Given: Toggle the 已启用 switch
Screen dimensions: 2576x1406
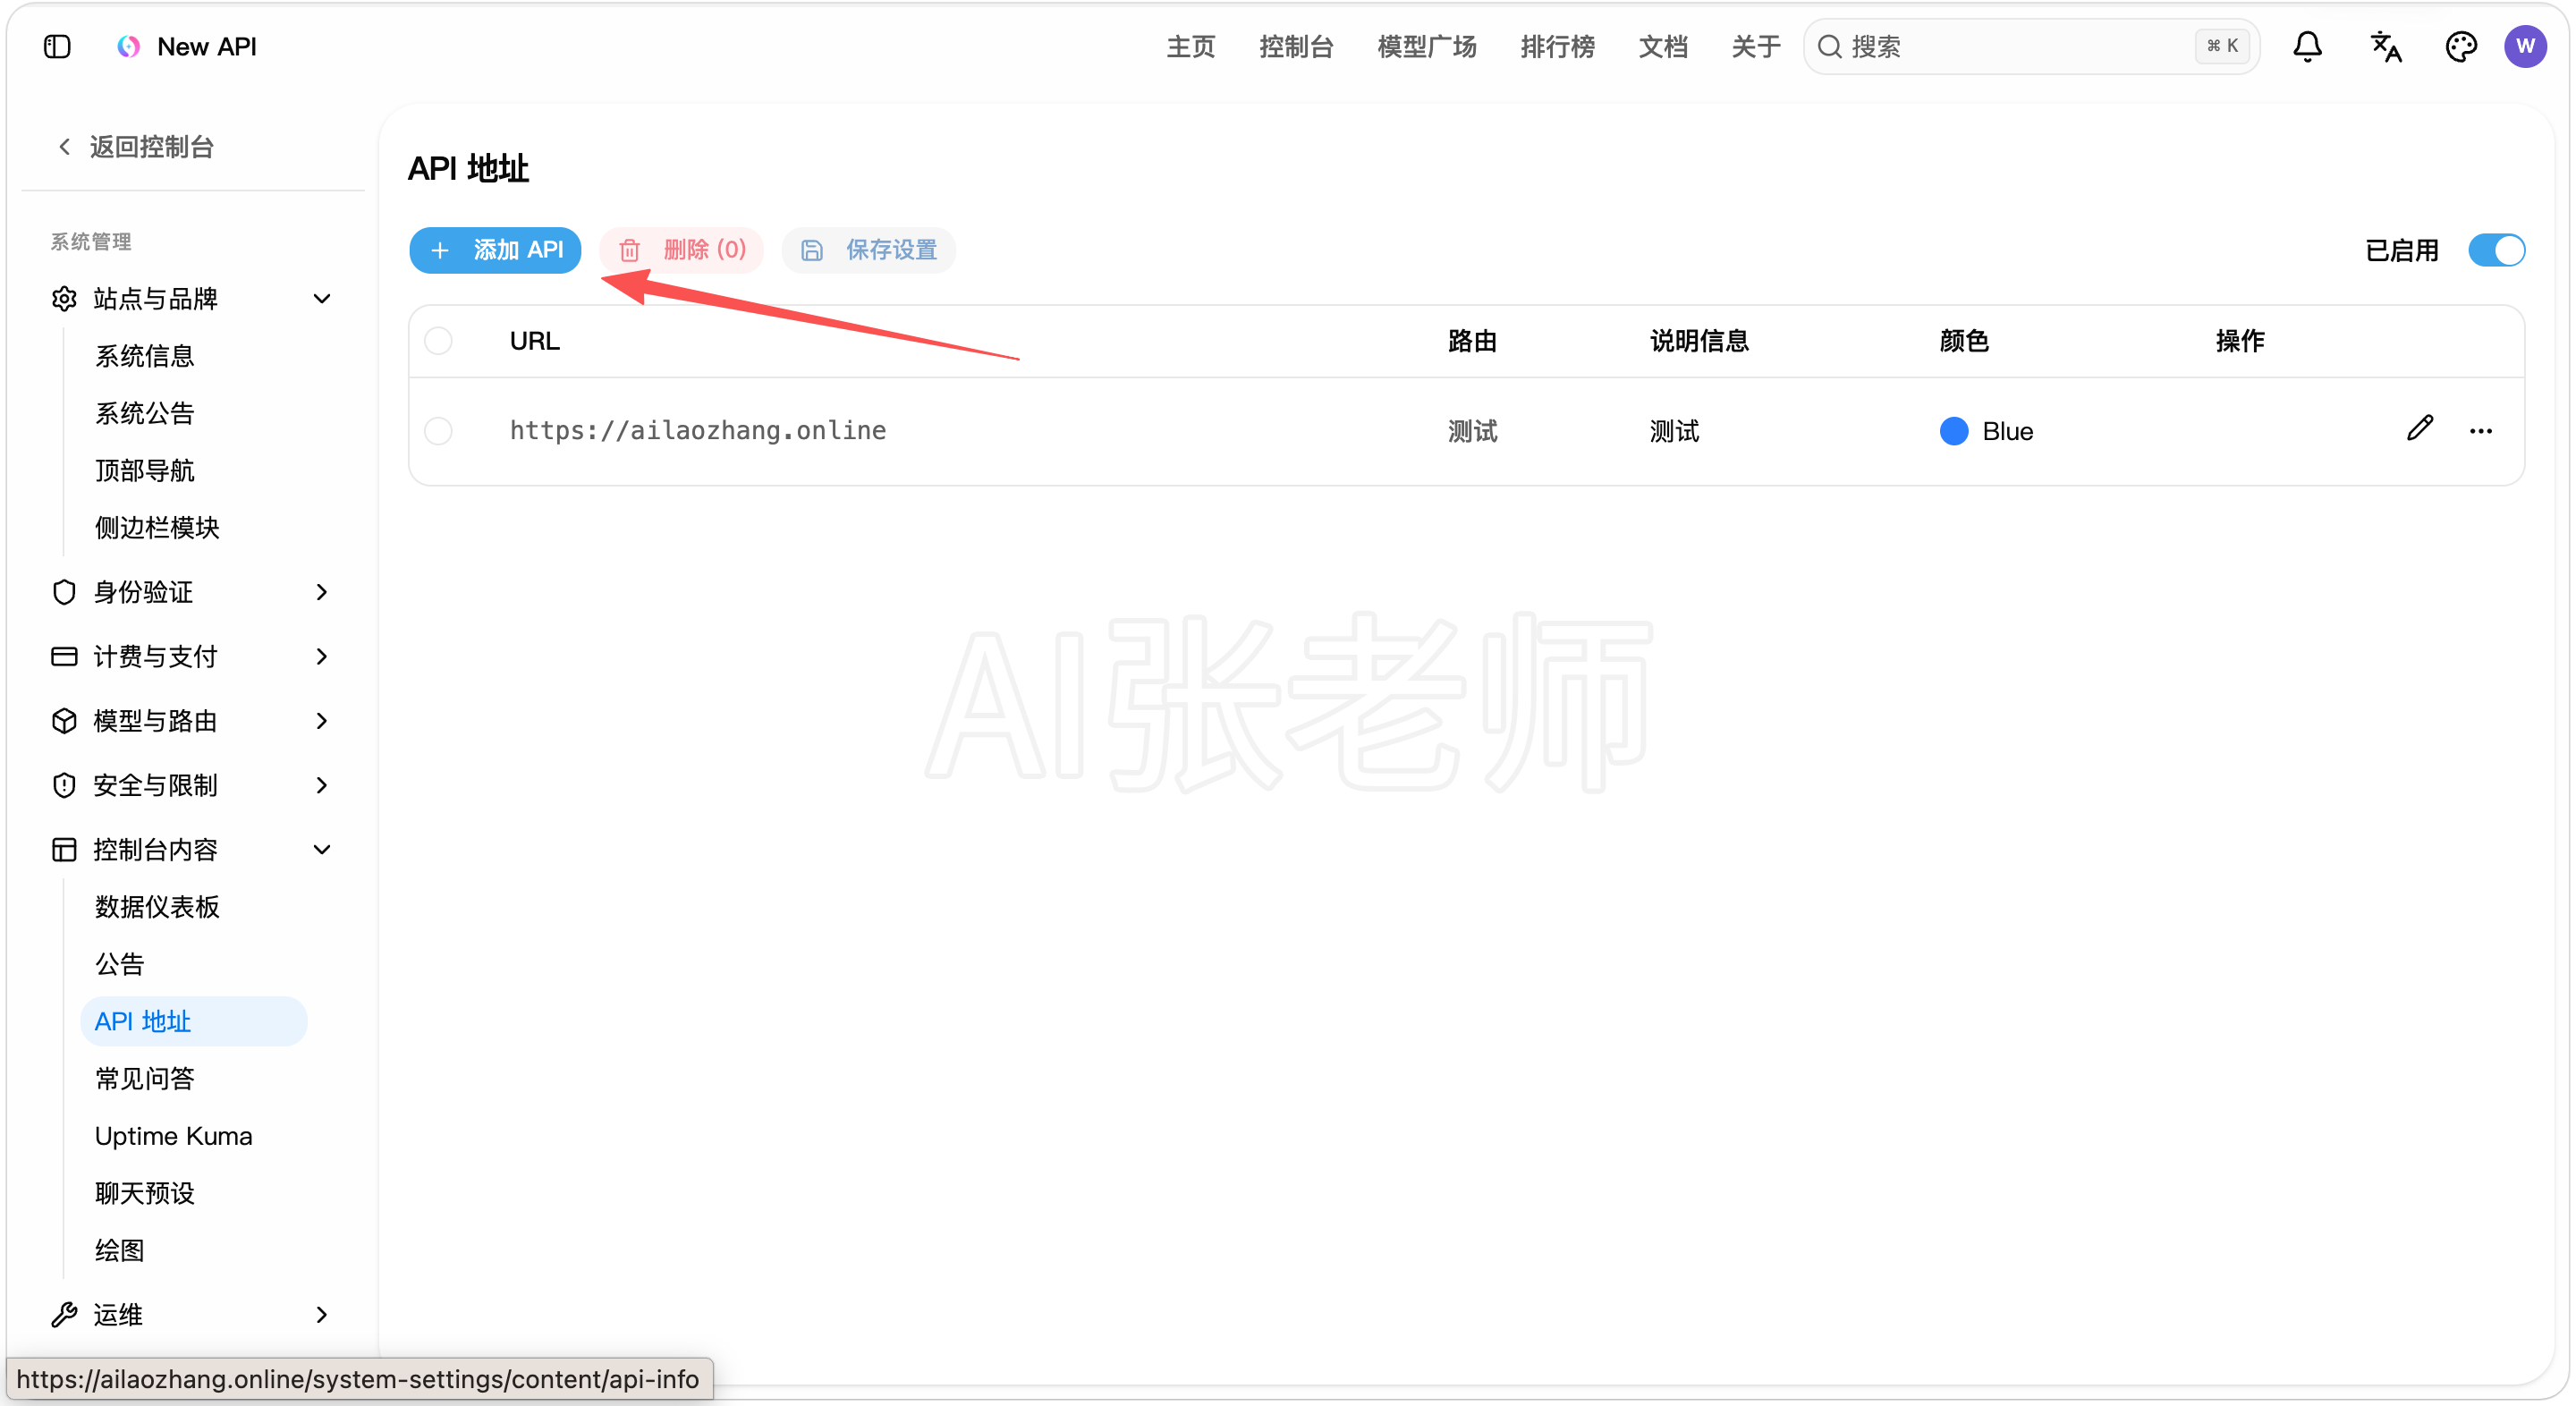Looking at the screenshot, I should coord(2496,249).
